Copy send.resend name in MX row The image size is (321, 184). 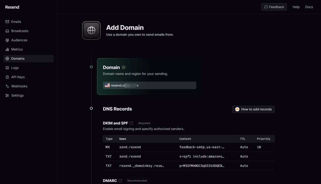[x=130, y=147]
